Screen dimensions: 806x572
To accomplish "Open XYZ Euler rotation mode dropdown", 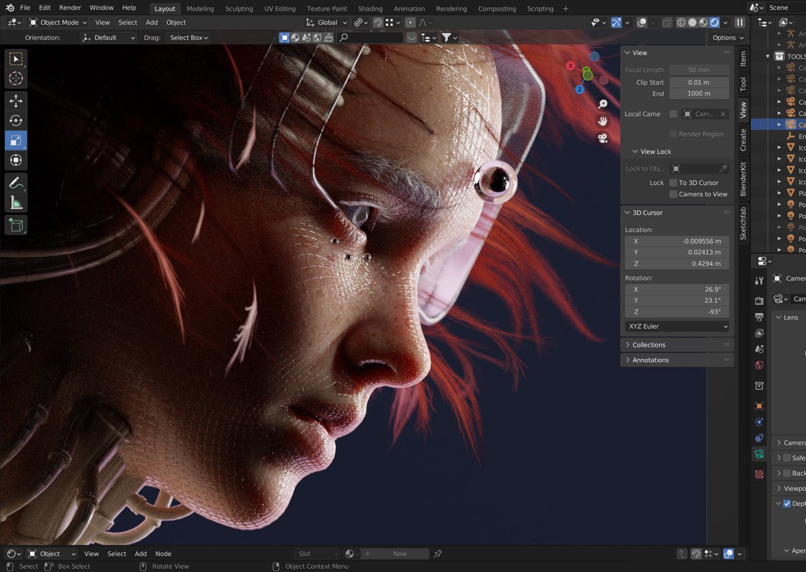I will tap(677, 326).
